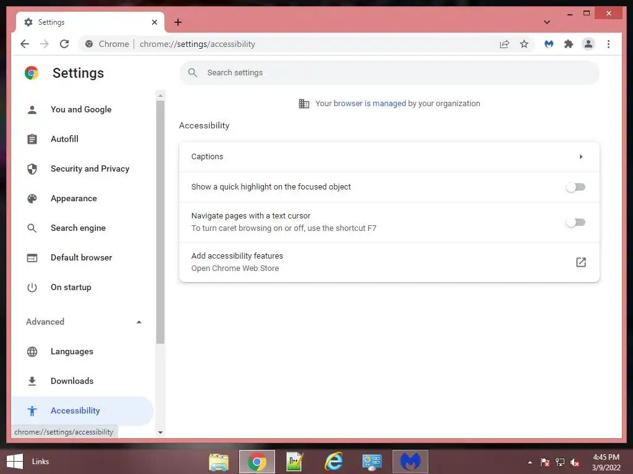The height and width of the screenshot is (474, 633).
Task: Select Accessibility in sidebar
Action: tap(83, 410)
